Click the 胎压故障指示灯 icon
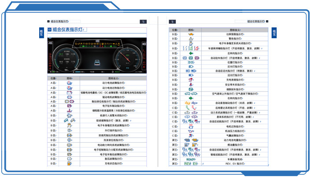 [70, 159]
